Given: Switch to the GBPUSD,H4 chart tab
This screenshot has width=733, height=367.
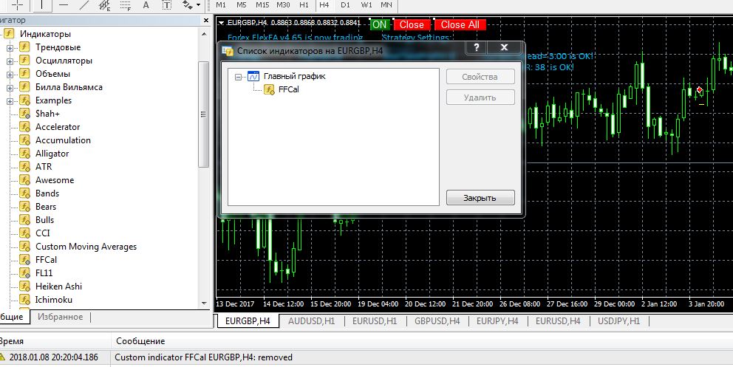Looking at the screenshot, I should 437,321.
